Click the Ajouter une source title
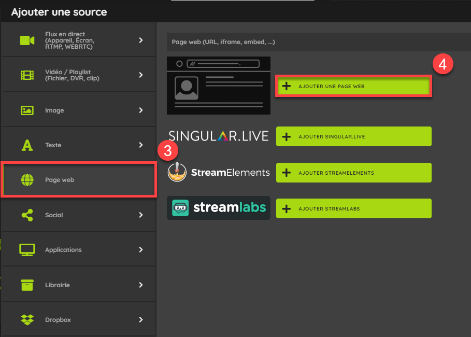The image size is (471, 337). coord(59,12)
